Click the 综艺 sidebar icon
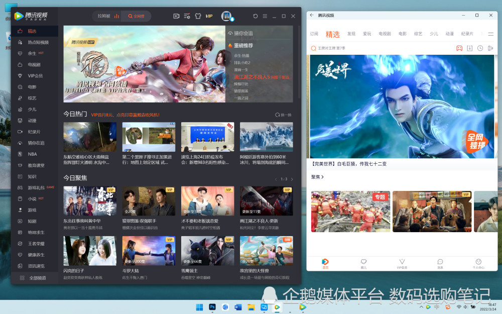Viewport: 502px width, 314px height. 20,98
